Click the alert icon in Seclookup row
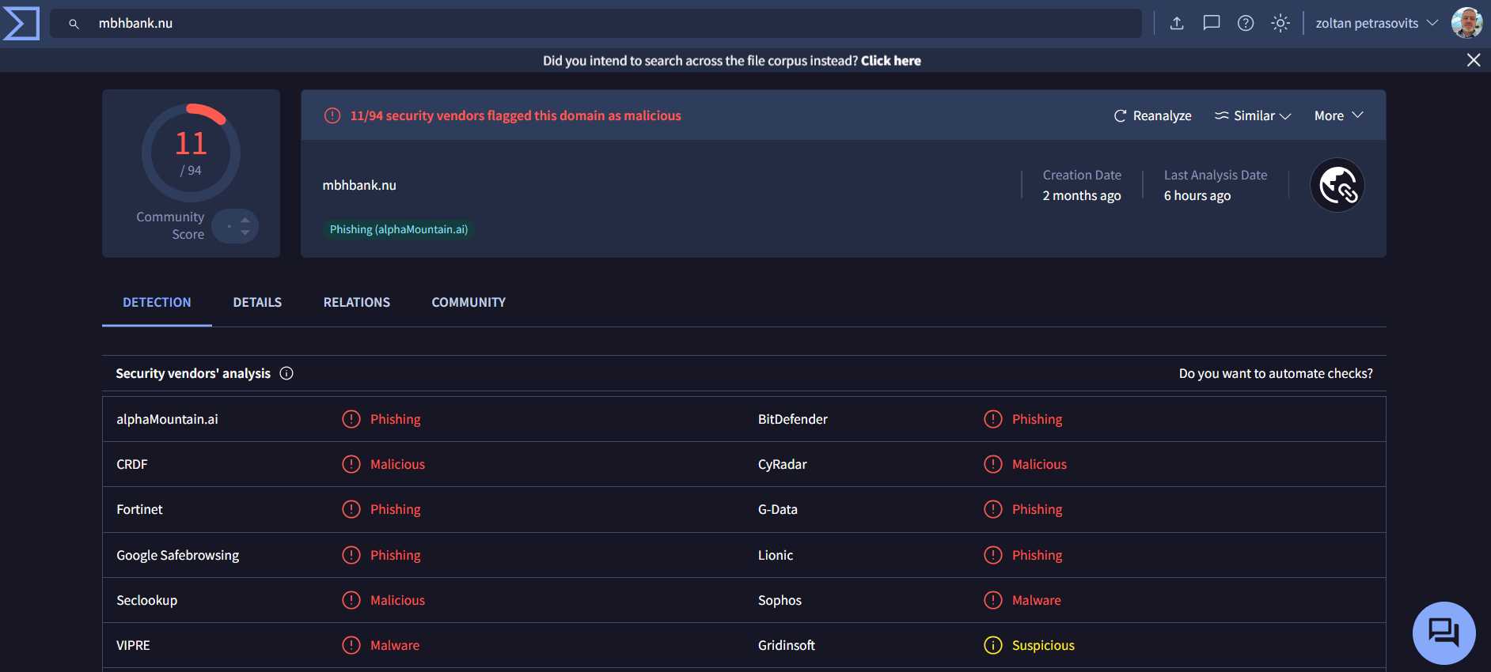Screen dimensions: 1491x672 point(351,600)
